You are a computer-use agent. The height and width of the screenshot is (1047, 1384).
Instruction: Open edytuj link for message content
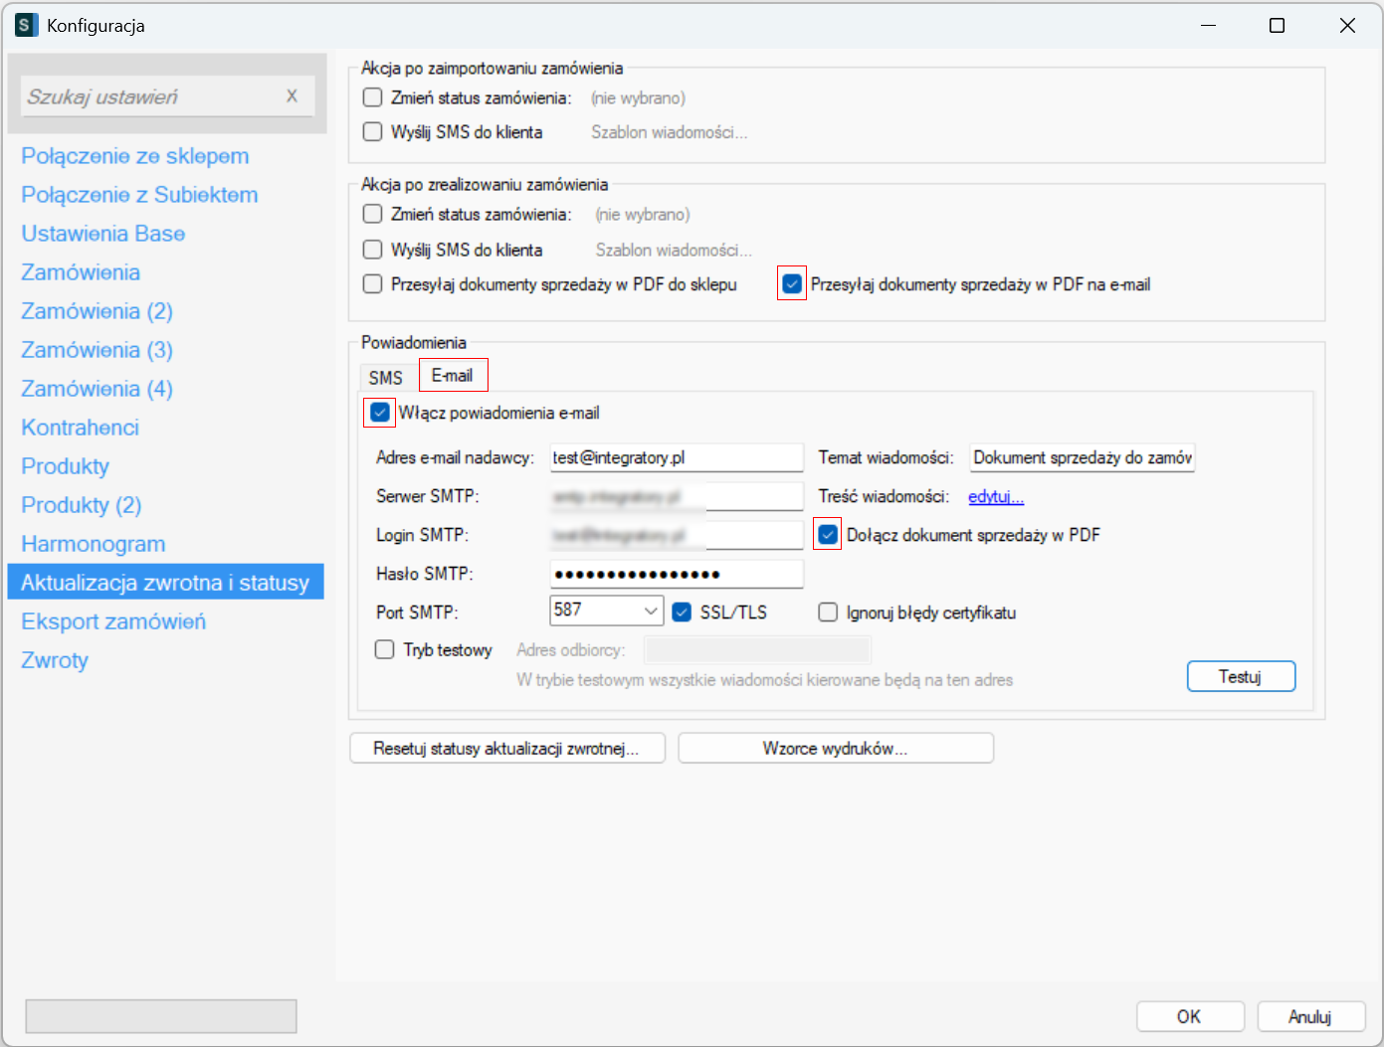996,496
